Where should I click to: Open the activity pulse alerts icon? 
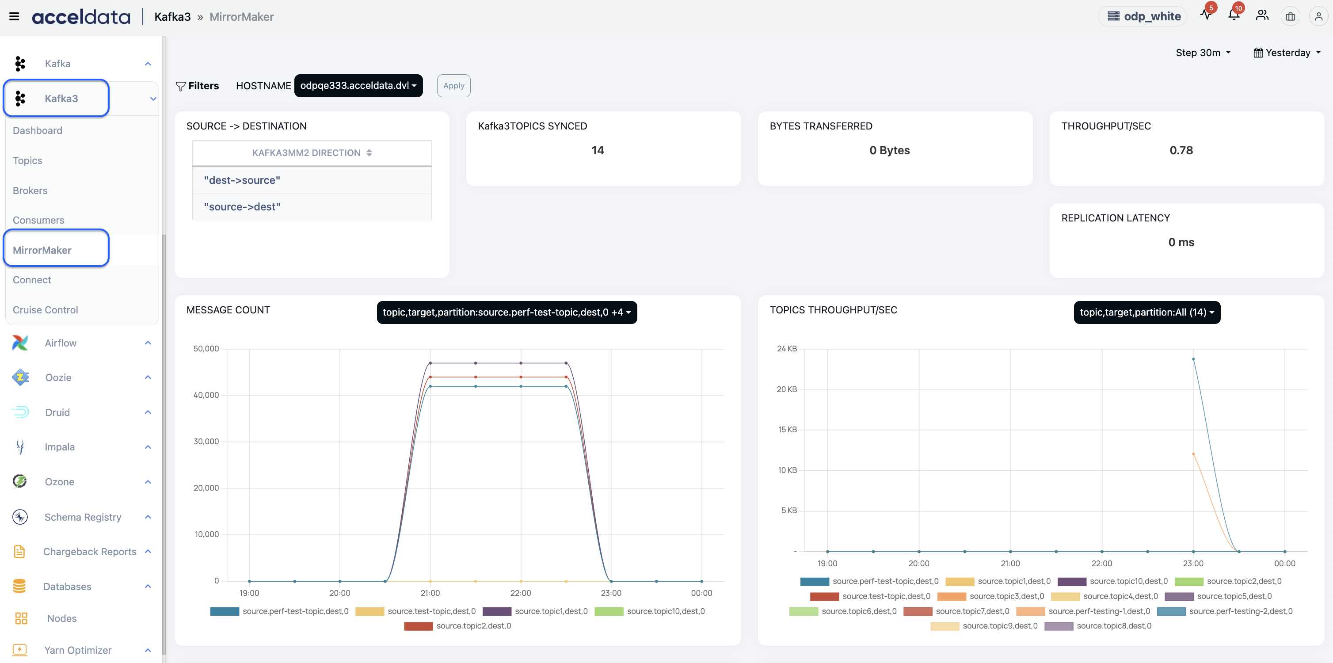[1206, 15]
